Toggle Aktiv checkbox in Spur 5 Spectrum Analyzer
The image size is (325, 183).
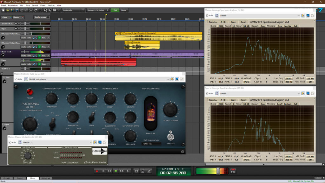tap(207, 94)
